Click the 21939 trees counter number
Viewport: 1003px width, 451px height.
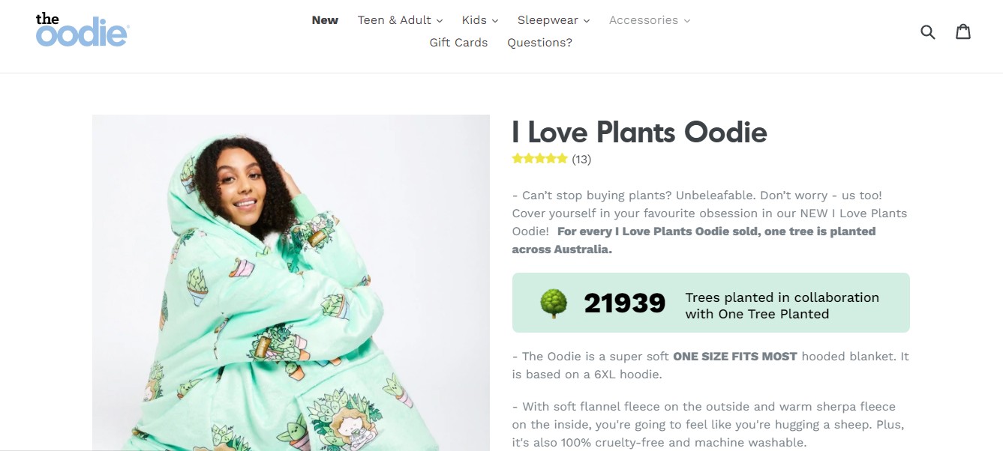tap(625, 303)
